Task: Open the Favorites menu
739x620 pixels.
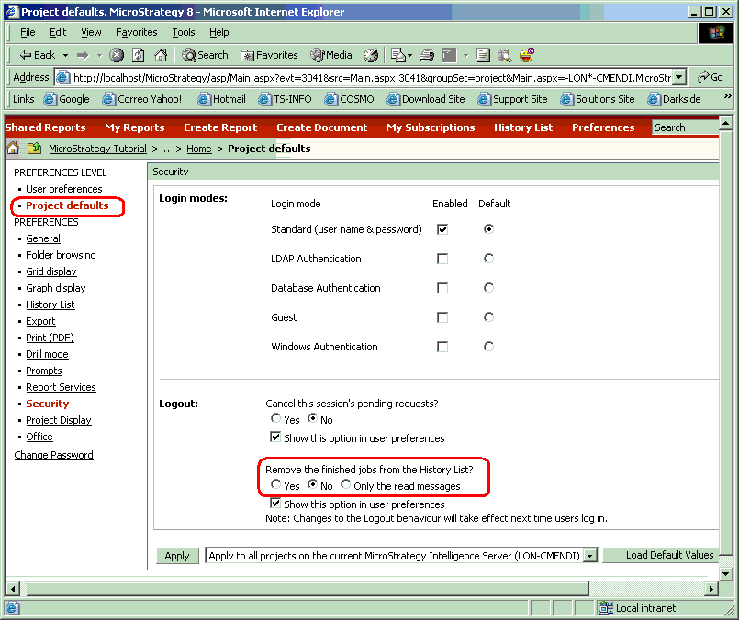Action: click(137, 32)
